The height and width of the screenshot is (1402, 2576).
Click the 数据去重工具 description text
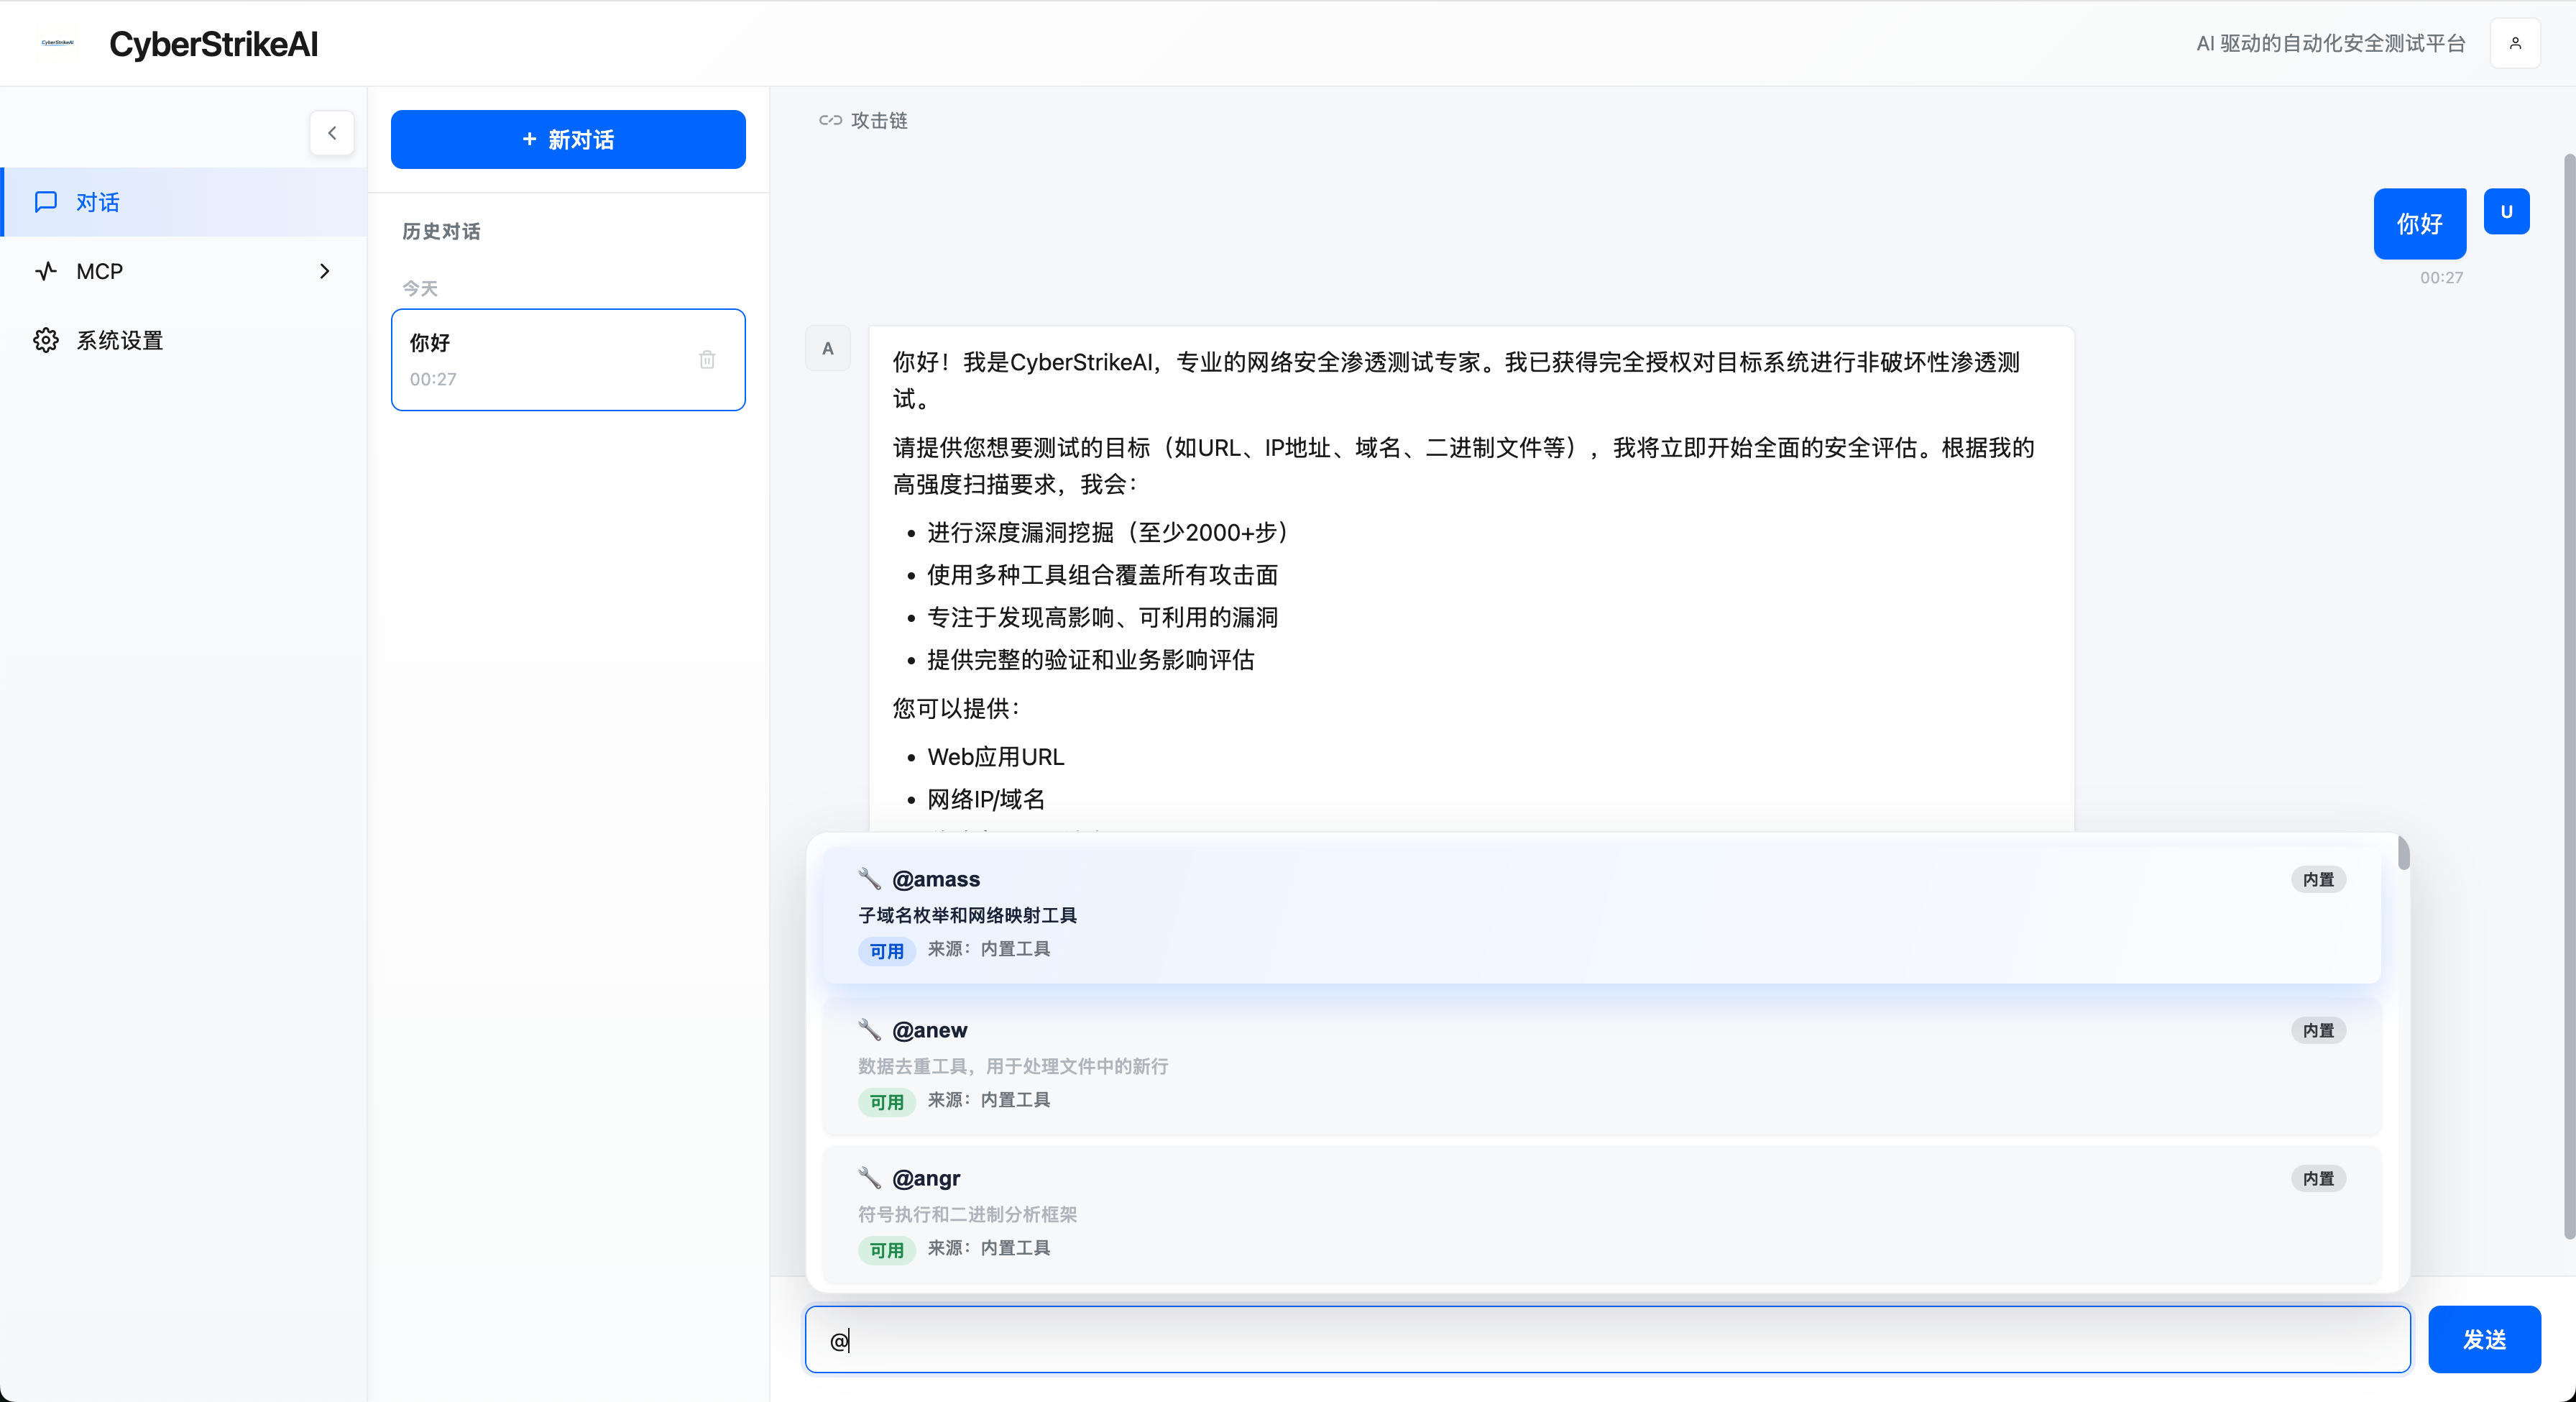coord(1013,1066)
